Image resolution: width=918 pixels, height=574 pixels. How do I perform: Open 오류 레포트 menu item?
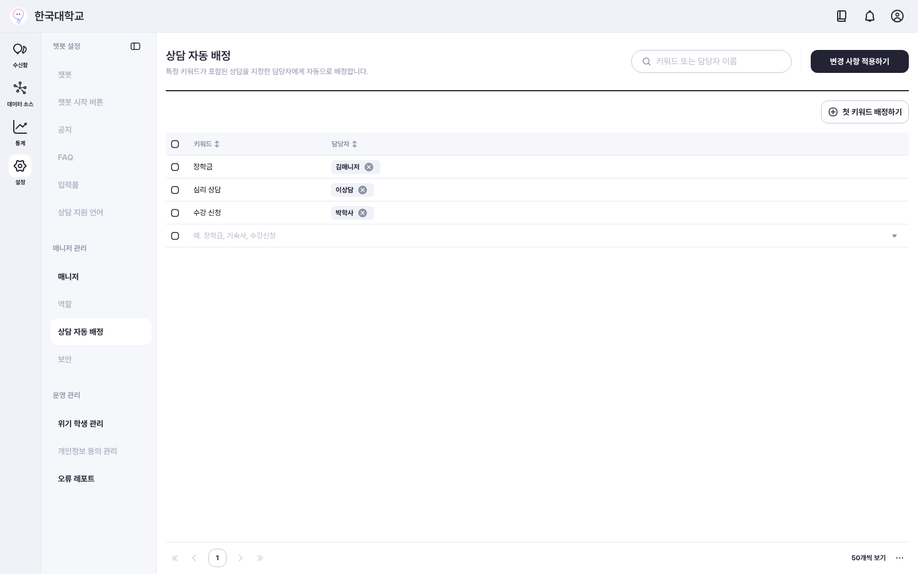click(101, 479)
